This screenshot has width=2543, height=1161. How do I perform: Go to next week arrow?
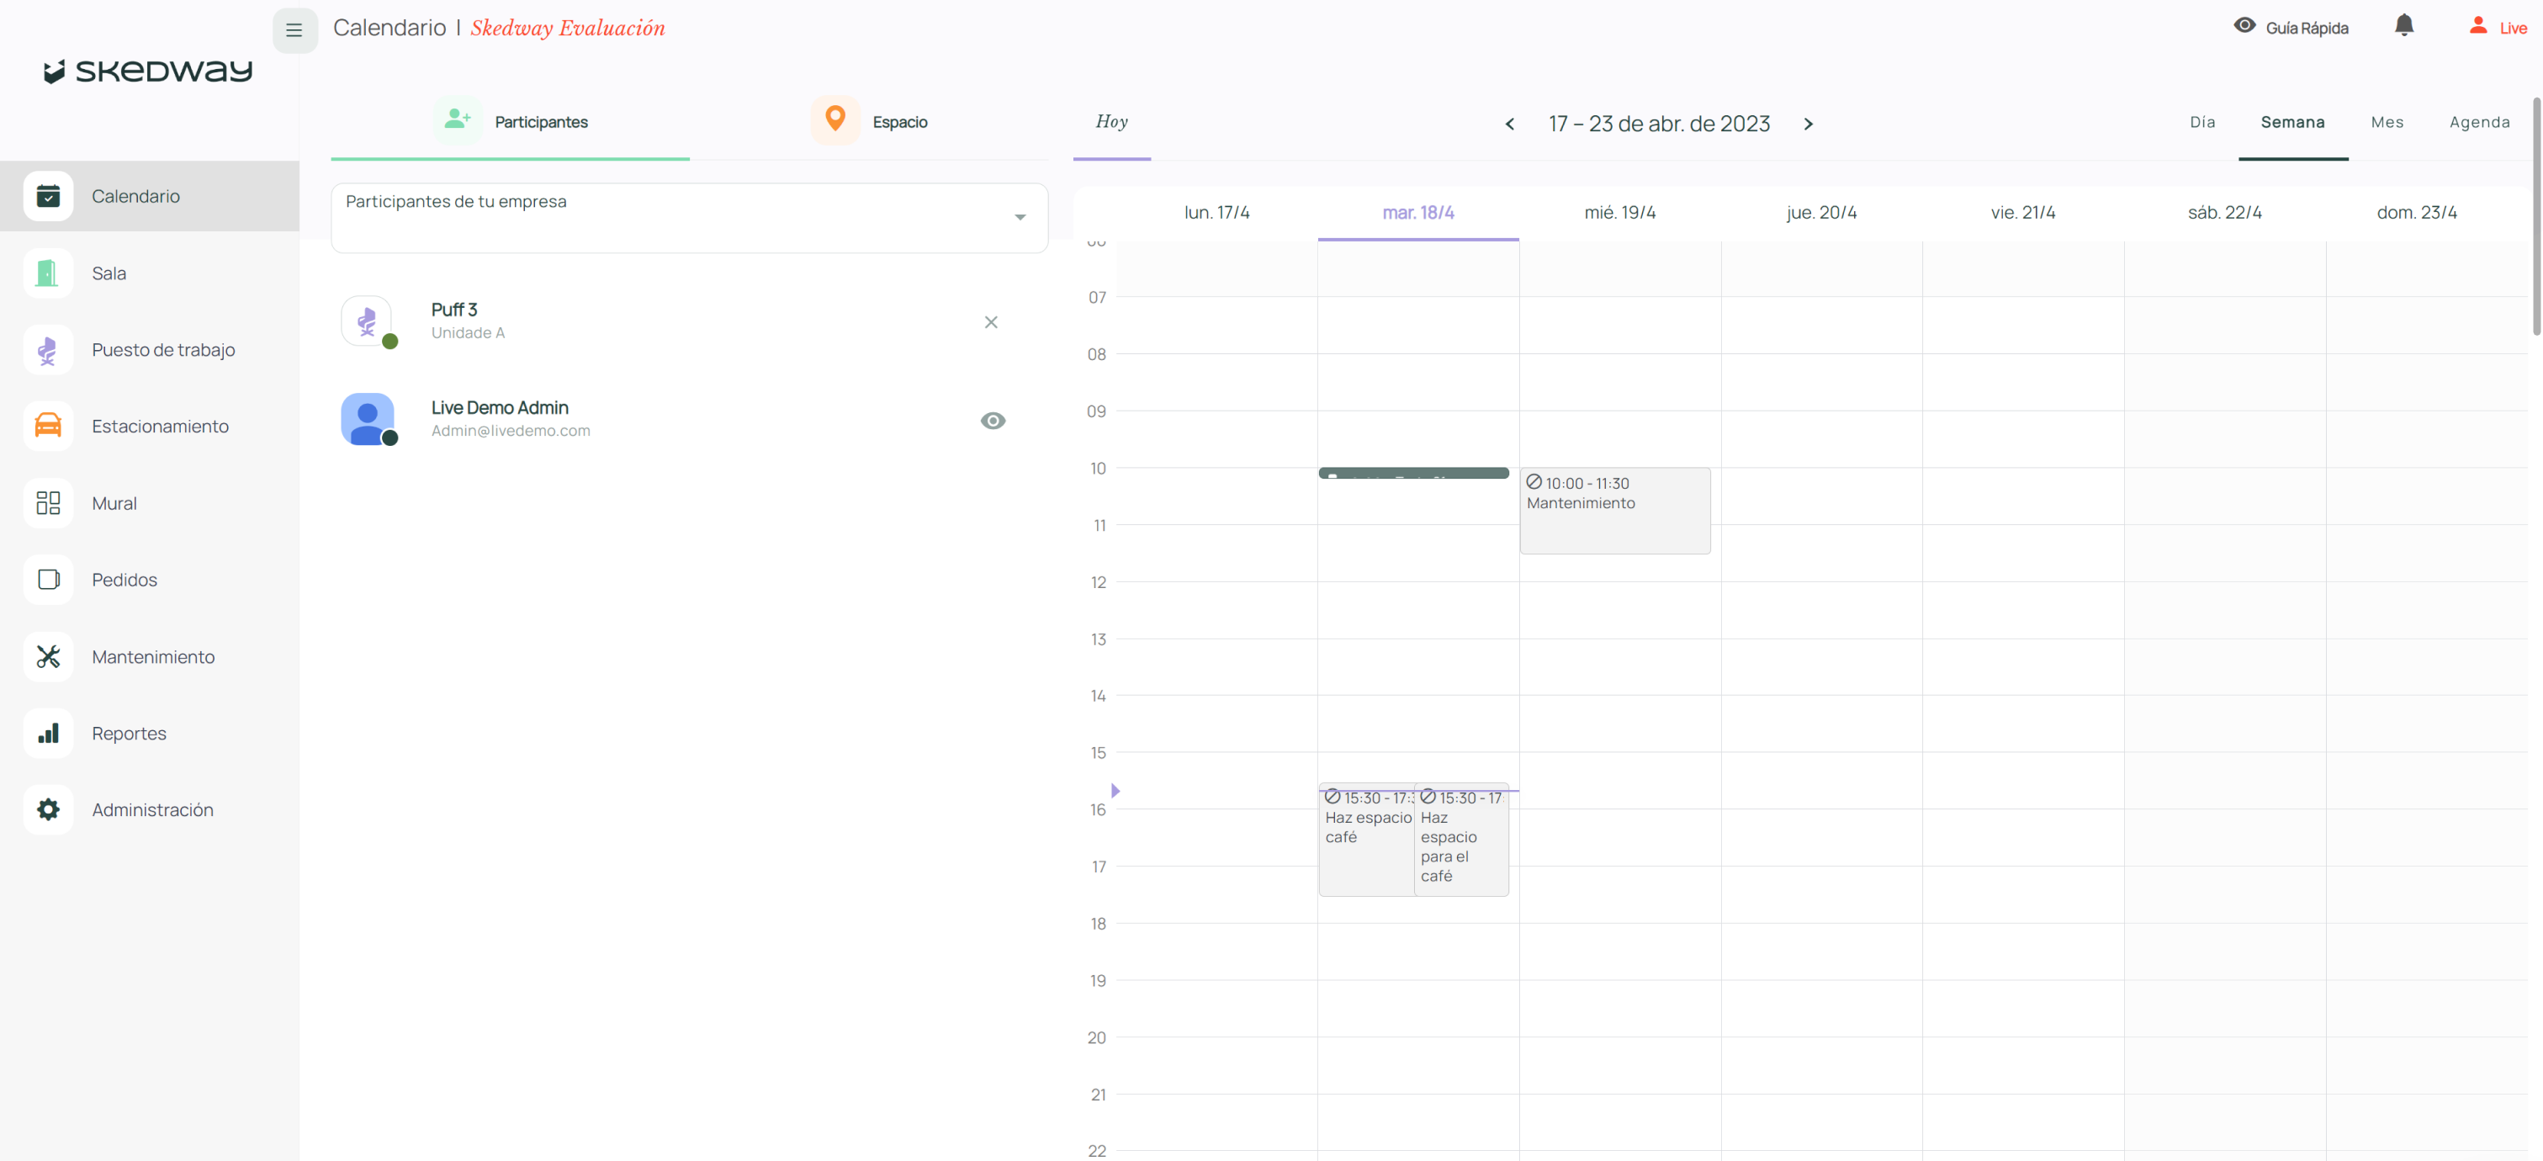1808,125
